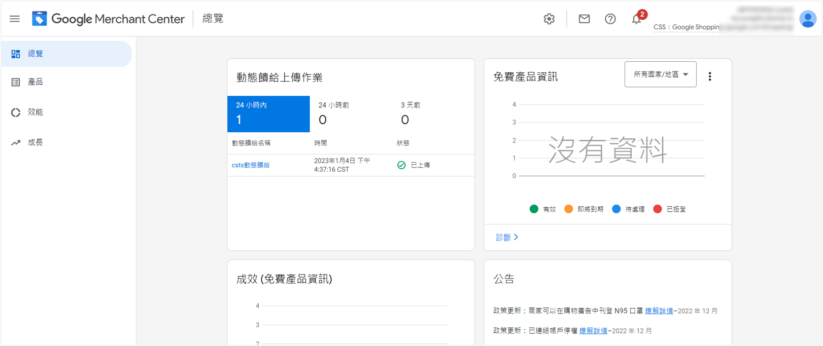Screen dimensions: 823x346
Task: Open the account avatar icon
Action: [x=807, y=19]
